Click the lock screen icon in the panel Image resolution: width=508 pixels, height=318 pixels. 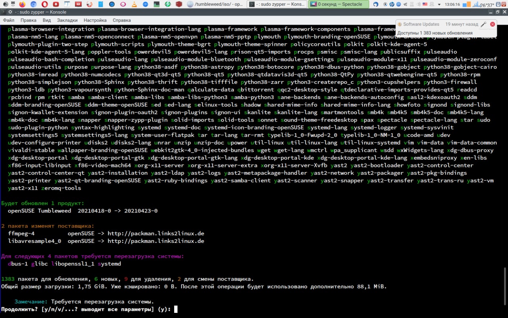[x=498, y=4]
